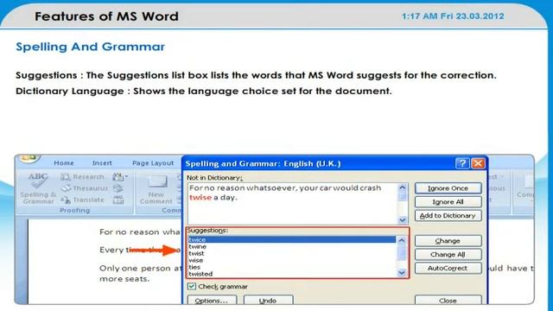Click the dialog Help question mark button
The height and width of the screenshot is (311, 553).
coord(462,163)
